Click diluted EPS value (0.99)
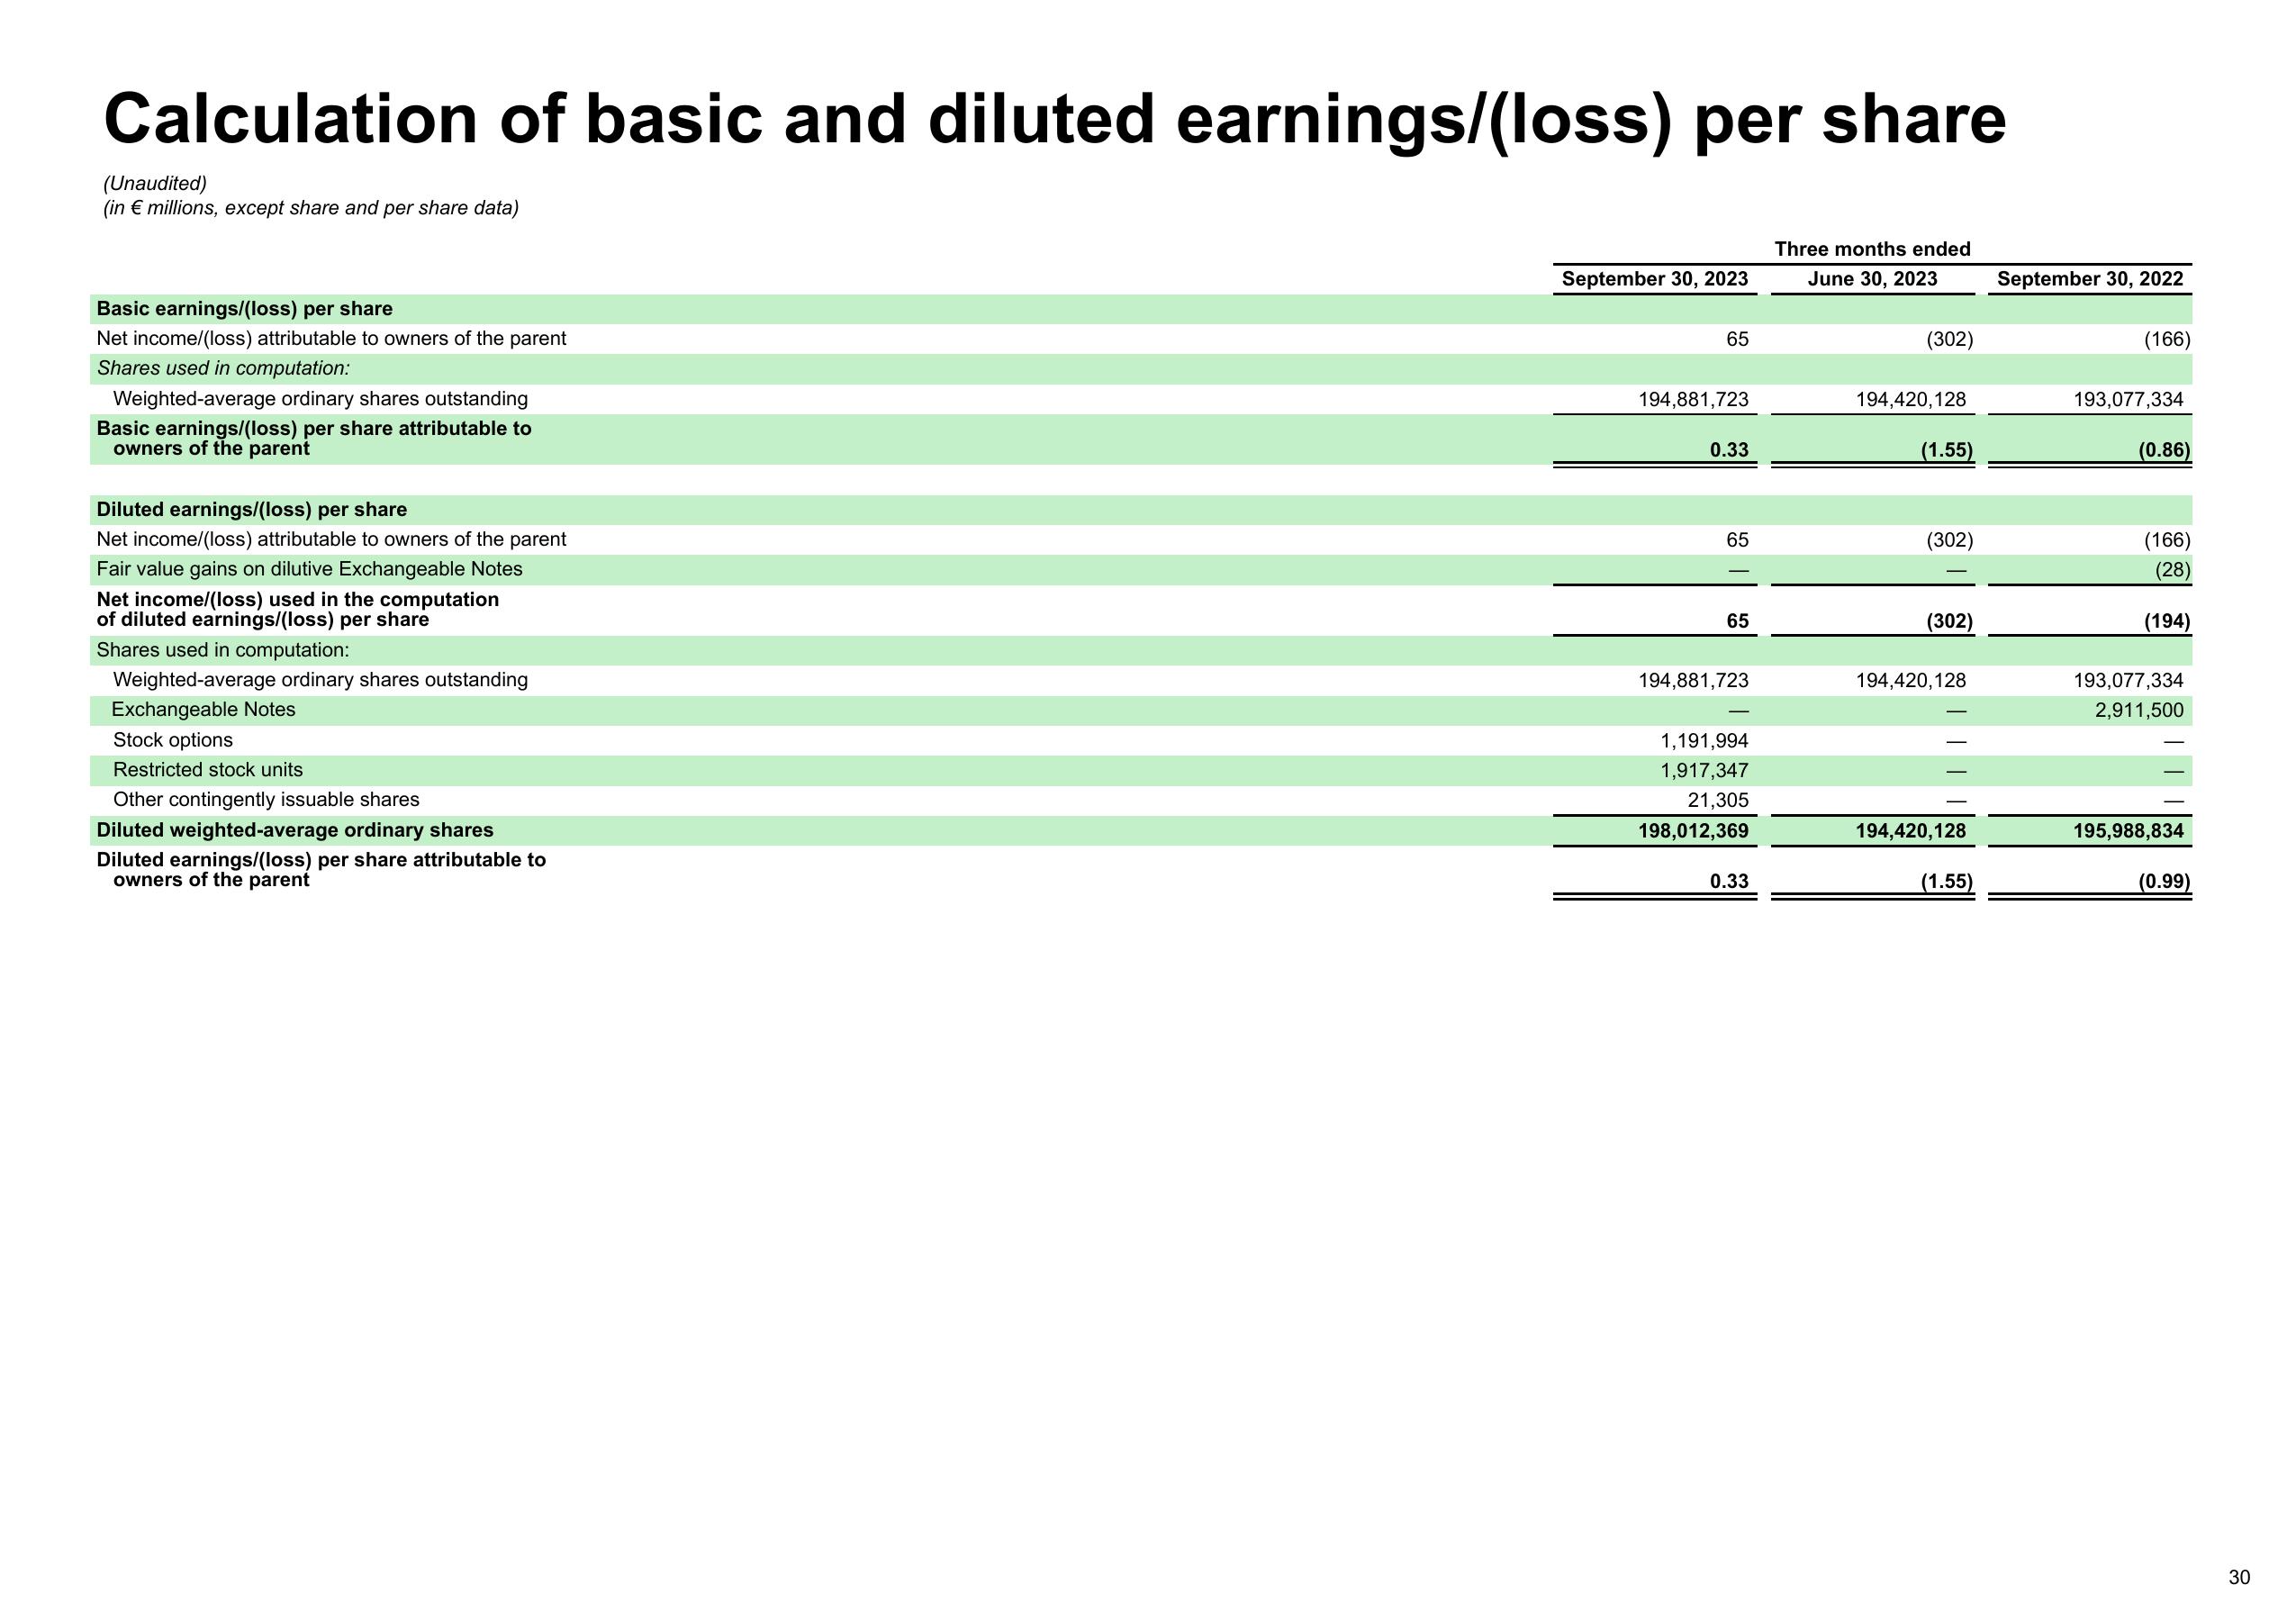The image size is (2296, 1621). coord(2164,882)
